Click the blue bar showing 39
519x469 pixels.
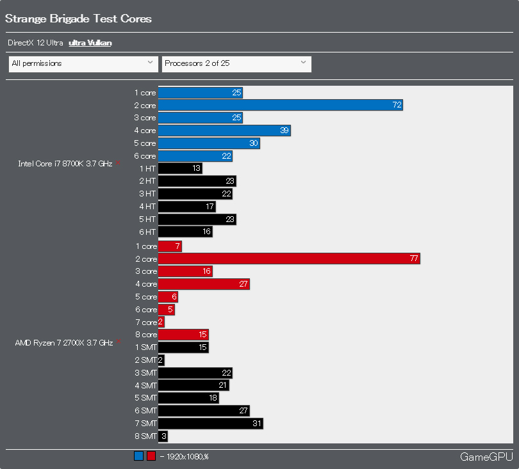tap(224, 131)
